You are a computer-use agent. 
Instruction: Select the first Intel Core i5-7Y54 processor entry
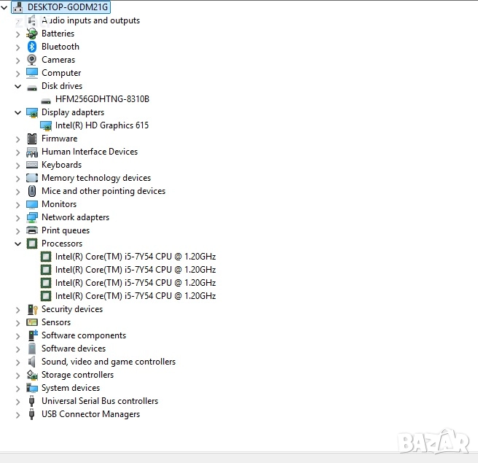[135, 257]
